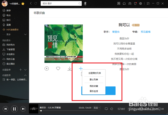The height and width of the screenshot is (115, 168).
Task: Click the playing title 喜欢你 - G.E.M.邓紫棋
Action: click(50, 107)
